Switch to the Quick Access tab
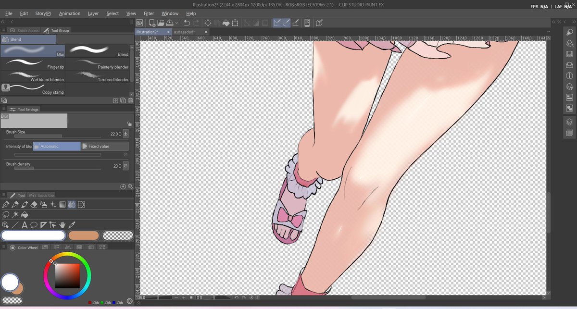This screenshot has width=577, height=309. pos(25,30)
